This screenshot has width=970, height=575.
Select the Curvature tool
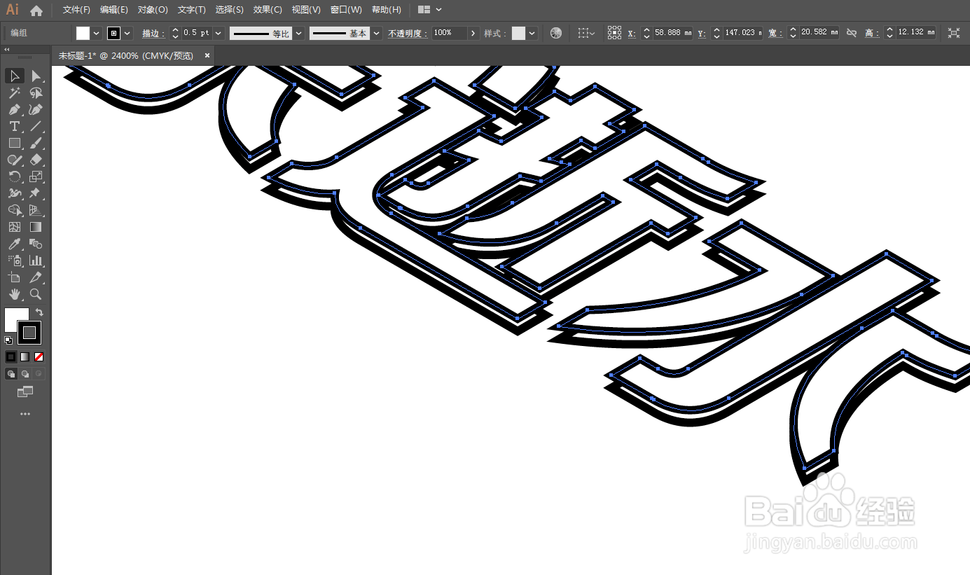pos(36,109)
